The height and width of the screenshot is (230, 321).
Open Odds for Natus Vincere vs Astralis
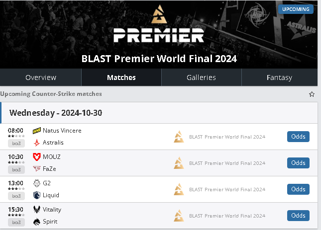click(x=298, y=137)
